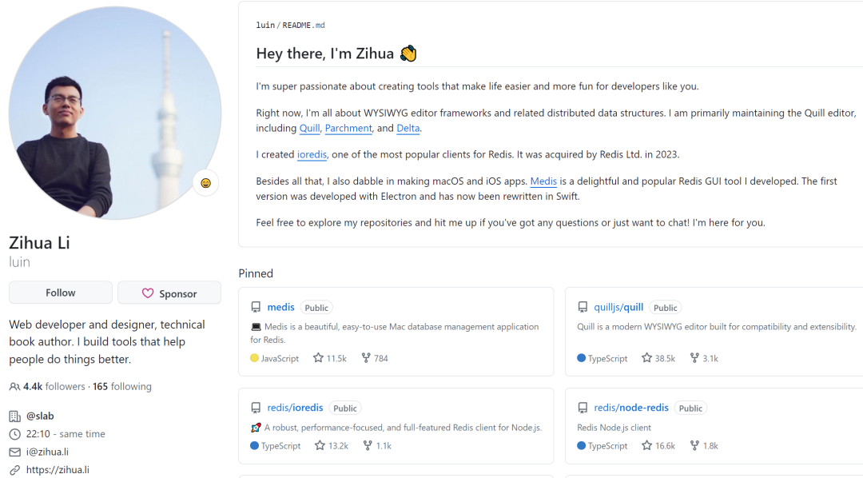The height and width of the screenshot is (478, 863).
Task: Click the star icon on redis/ioredis
Action: 320,445
